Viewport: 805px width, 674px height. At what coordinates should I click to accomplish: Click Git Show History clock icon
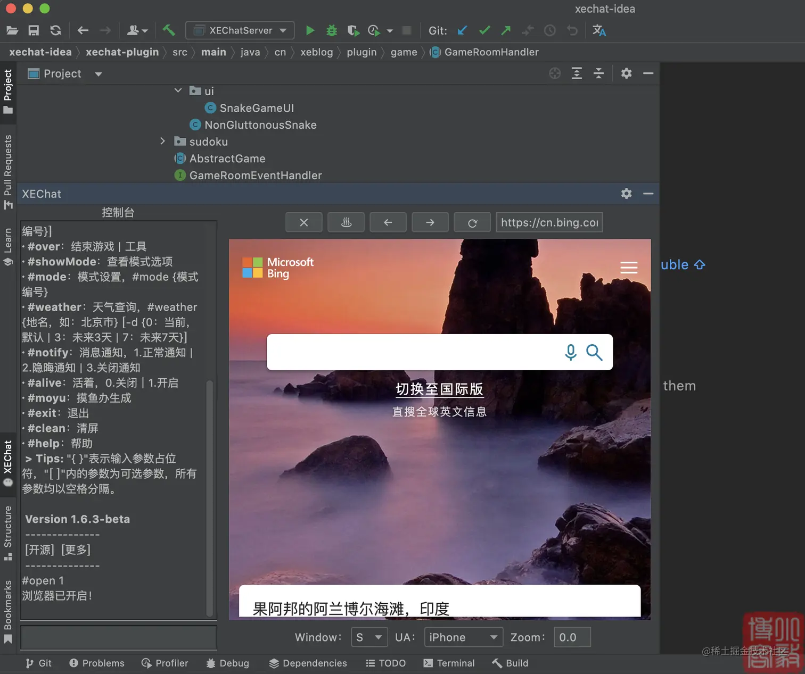(x=550, y=30)
